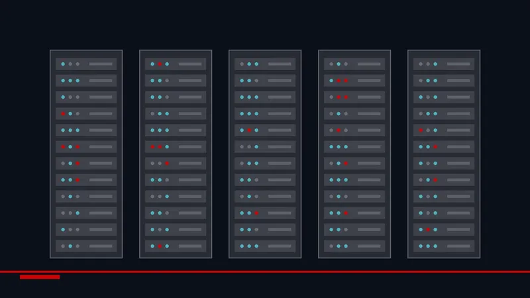Select the bottom server unit in the first rack
Screen dimensions: 530x298
pos(86,246)
